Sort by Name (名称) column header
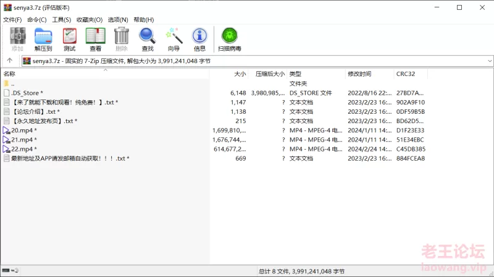The height and width of the screenshot is (277, 494). [x=105, y=74]
